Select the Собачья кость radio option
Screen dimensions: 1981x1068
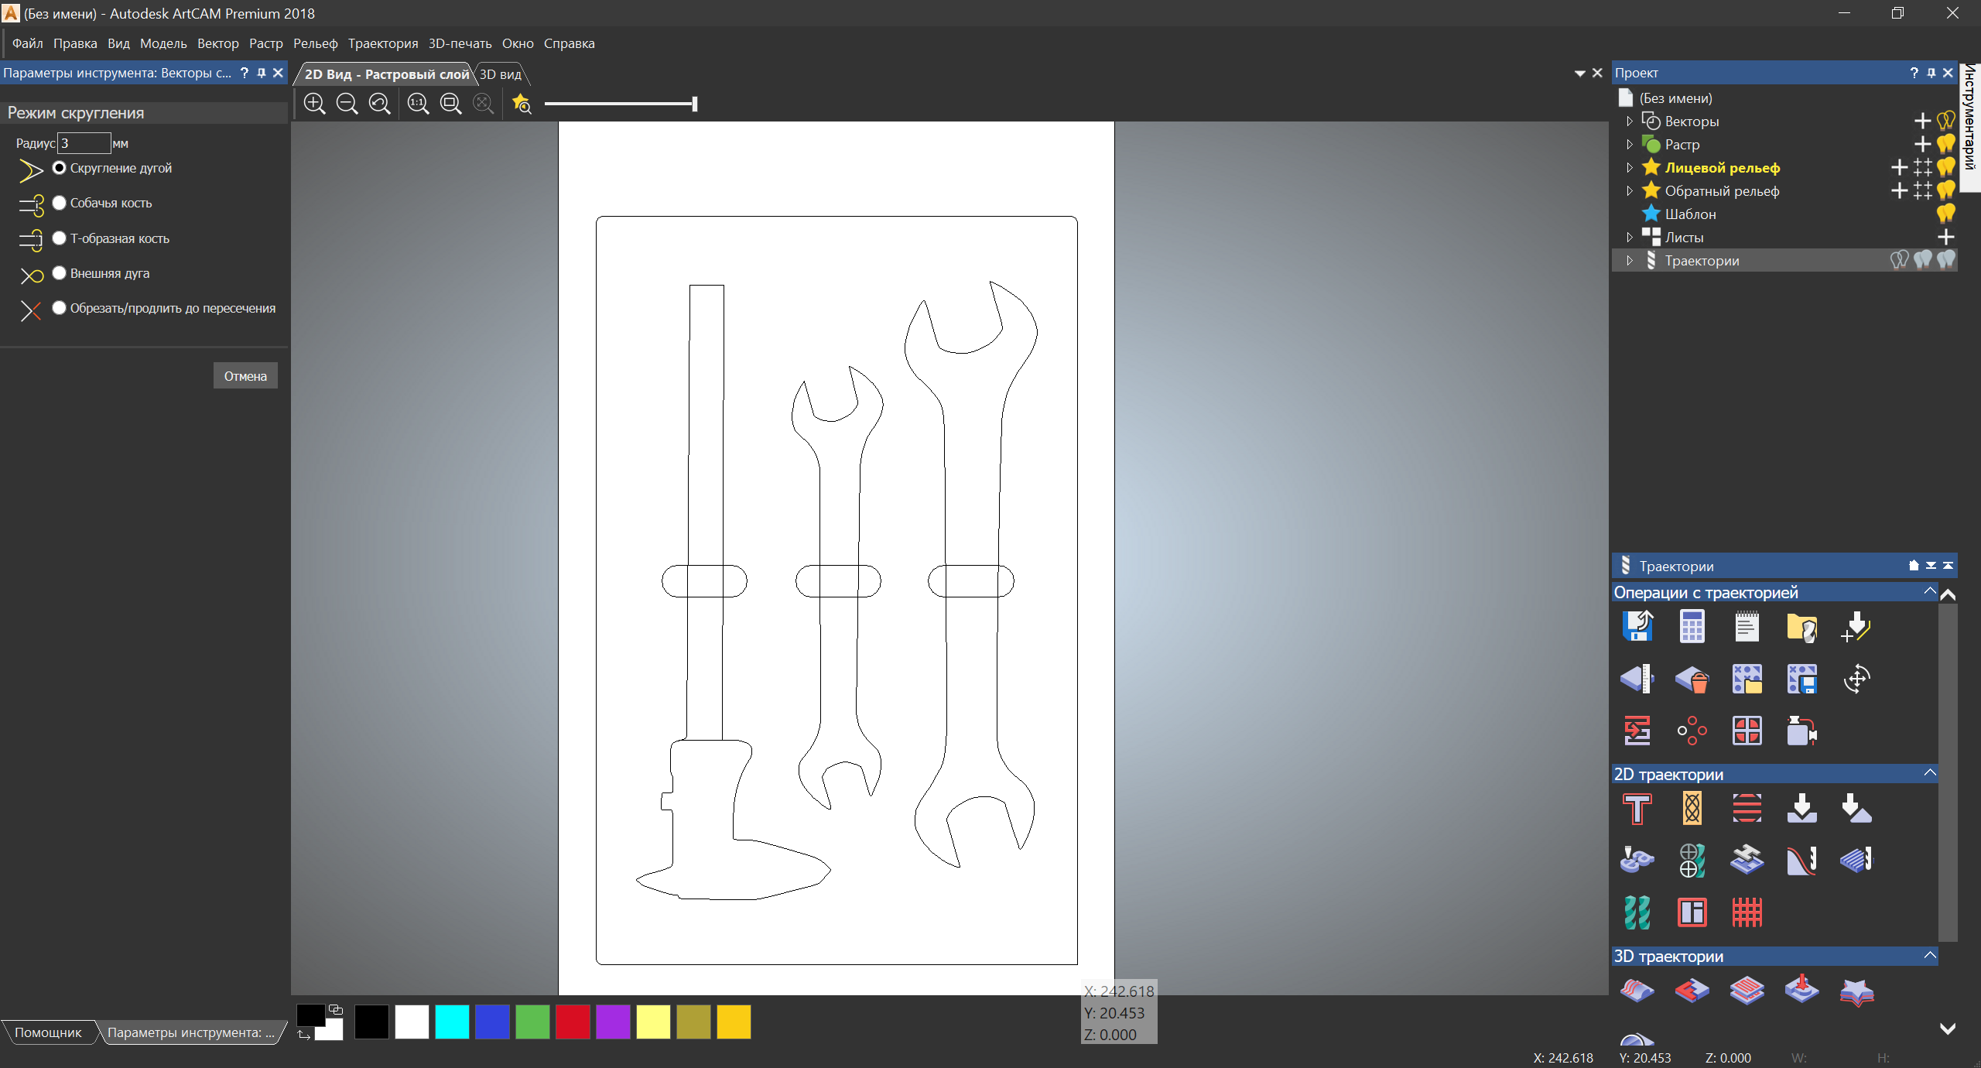(60, 203)
